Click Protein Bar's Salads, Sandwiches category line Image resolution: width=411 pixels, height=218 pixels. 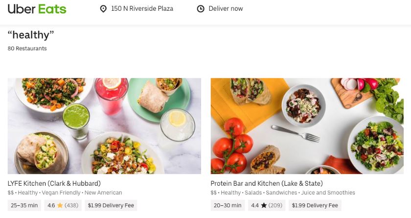[x=283, y=193]
